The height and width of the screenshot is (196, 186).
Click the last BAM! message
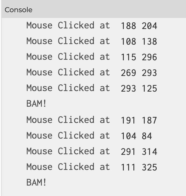tap(36, 182)
